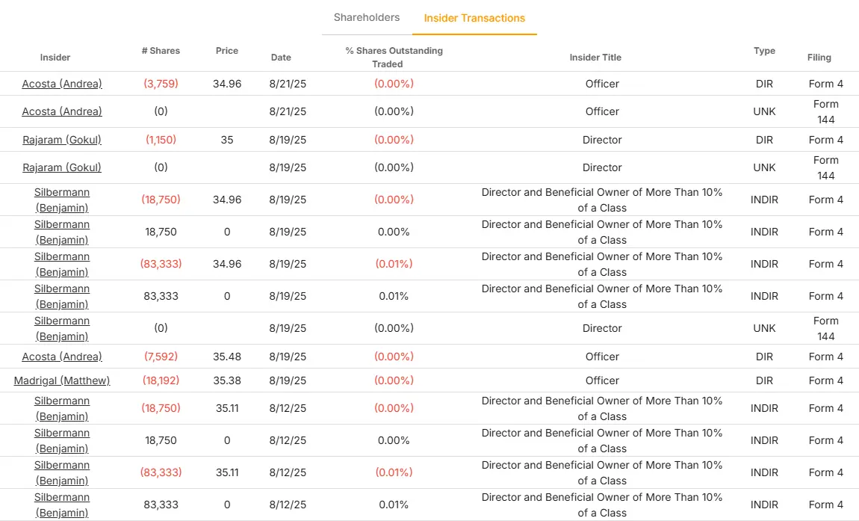
Task: Select the 35.48 price cell
Action: [x=227, y=357]
